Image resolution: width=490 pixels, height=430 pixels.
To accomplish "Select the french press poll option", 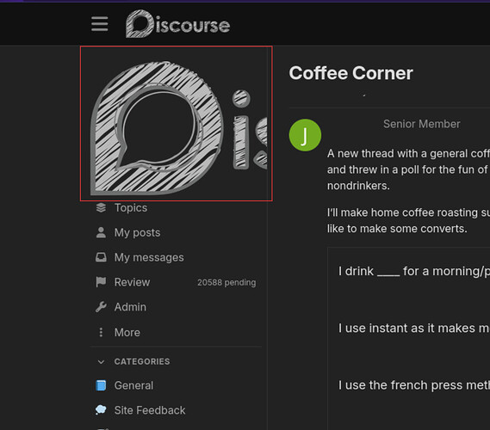I will tap(413, 385).
